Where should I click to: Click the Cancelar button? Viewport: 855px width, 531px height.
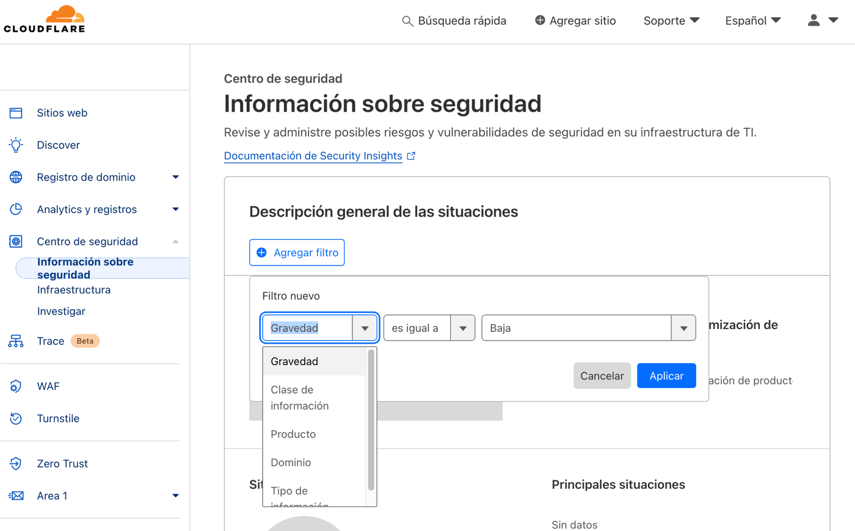click(x=602, y=376)
